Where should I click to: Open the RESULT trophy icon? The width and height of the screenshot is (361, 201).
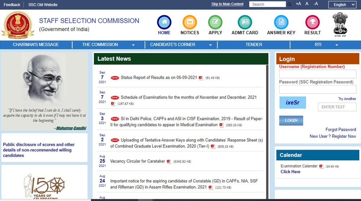tap(312, 22)
